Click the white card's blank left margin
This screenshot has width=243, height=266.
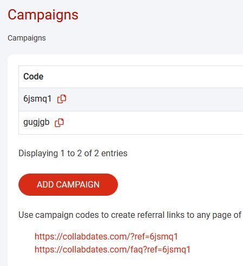(13, 162)
